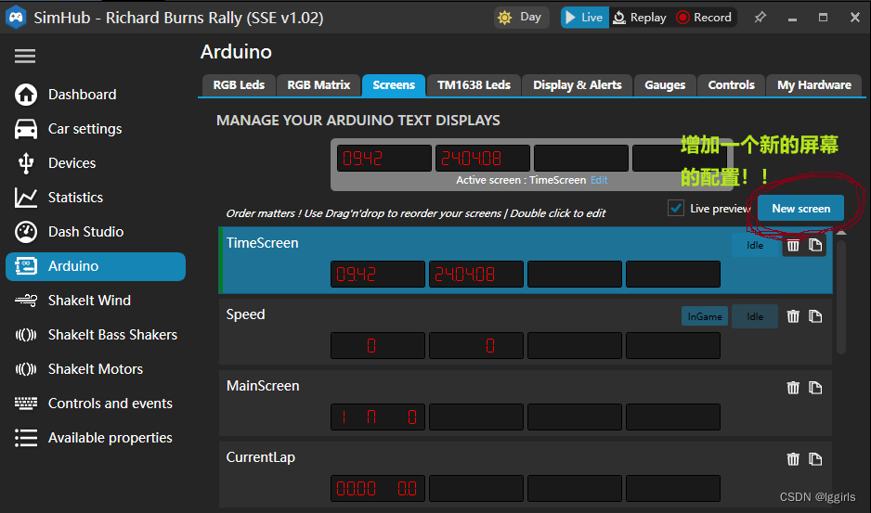Open the Display & Alerts tab
Image resolution: width=871 pixels, height=513 pixels.
tap(578, 85)
